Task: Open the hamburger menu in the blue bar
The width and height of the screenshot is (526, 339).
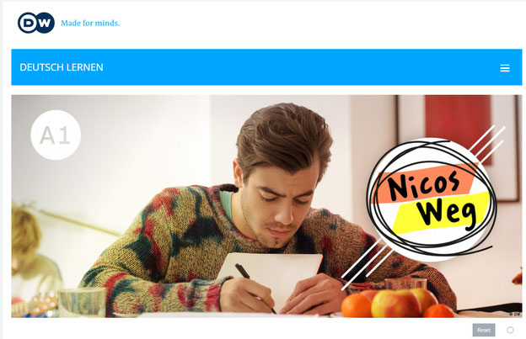Action: click(505, 68)
